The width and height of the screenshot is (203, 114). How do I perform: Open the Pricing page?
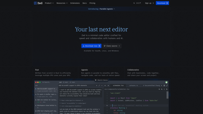92,3
